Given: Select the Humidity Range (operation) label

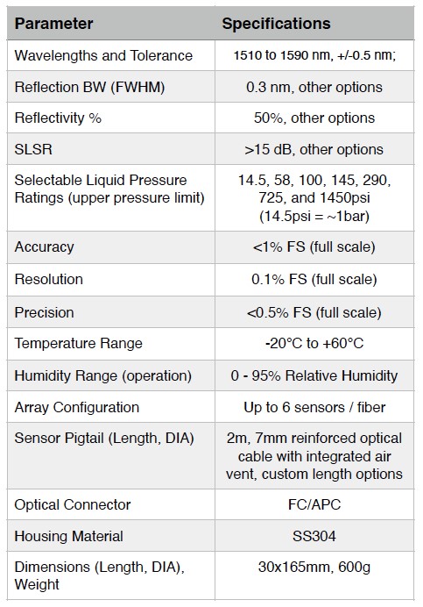Looking at the screenshot, I should pyautogui.click(x=102, y=376).
